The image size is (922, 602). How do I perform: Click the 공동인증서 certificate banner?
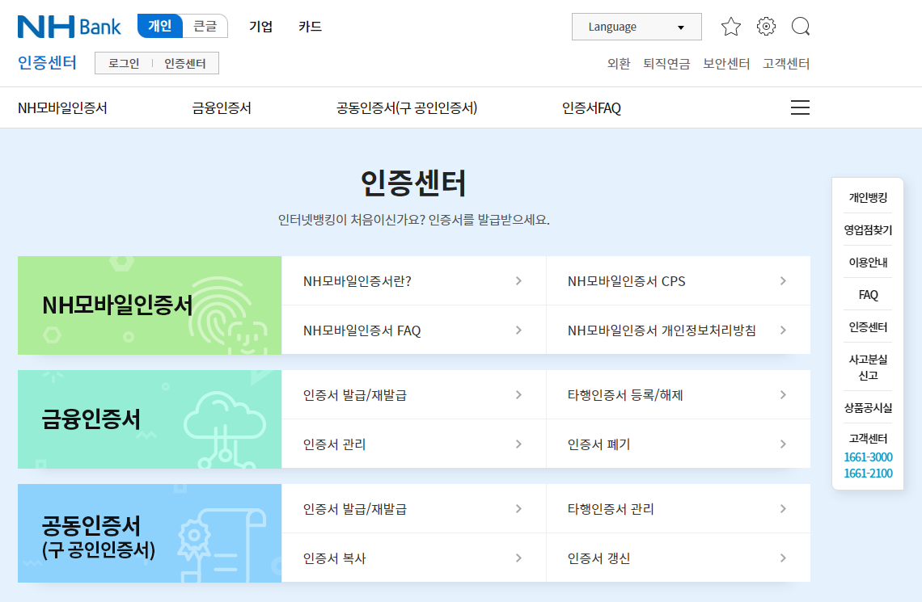[150, 533]
